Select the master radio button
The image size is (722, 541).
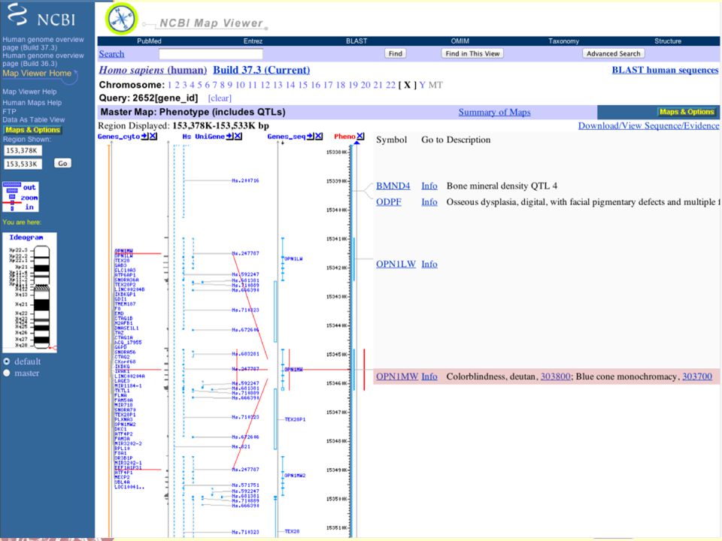[7, 373]
